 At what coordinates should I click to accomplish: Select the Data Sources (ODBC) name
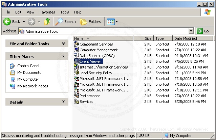(97, 56)
